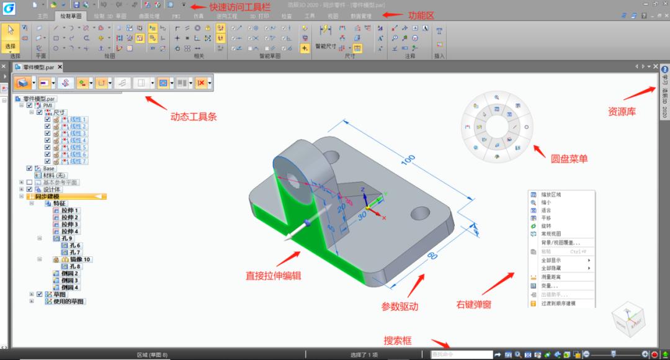Click the magnifier search icon on status bar

[x=517, y=353]
